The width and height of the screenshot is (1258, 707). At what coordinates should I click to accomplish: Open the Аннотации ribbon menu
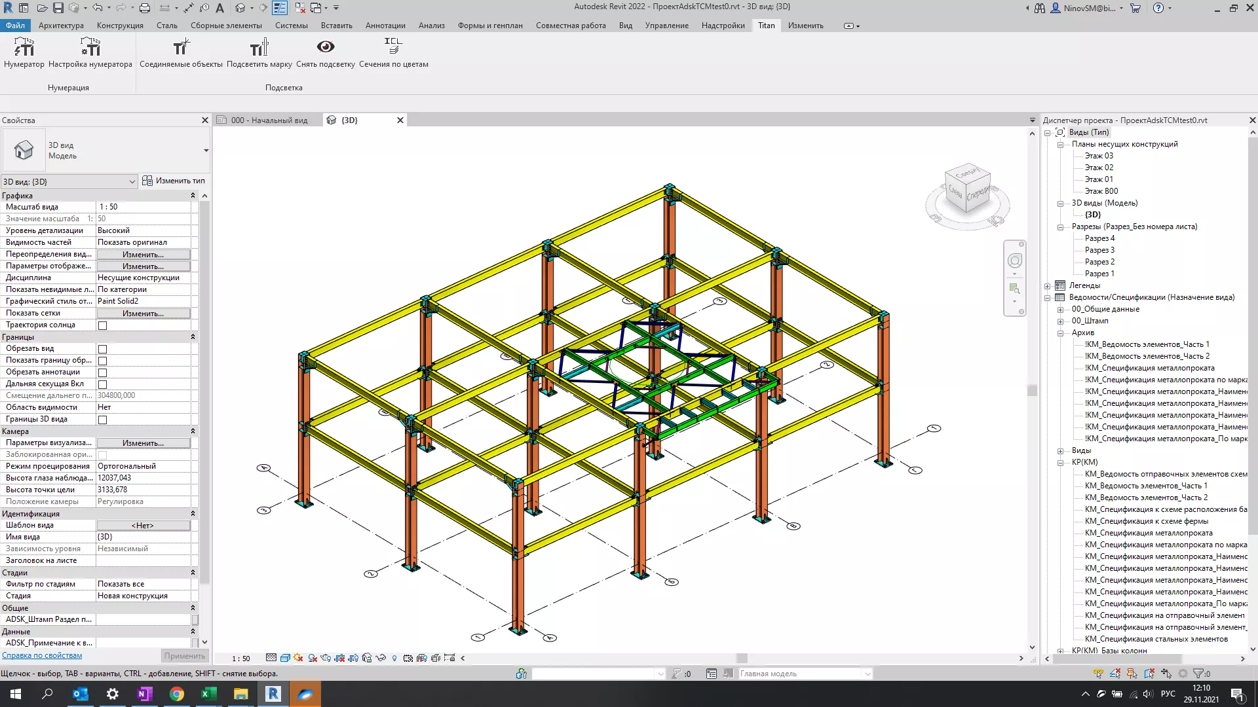386,25
